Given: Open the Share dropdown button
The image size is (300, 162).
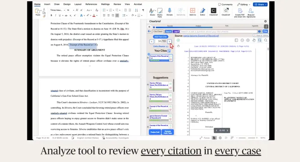Looking at the screenshot, I should tap(260, 4).
